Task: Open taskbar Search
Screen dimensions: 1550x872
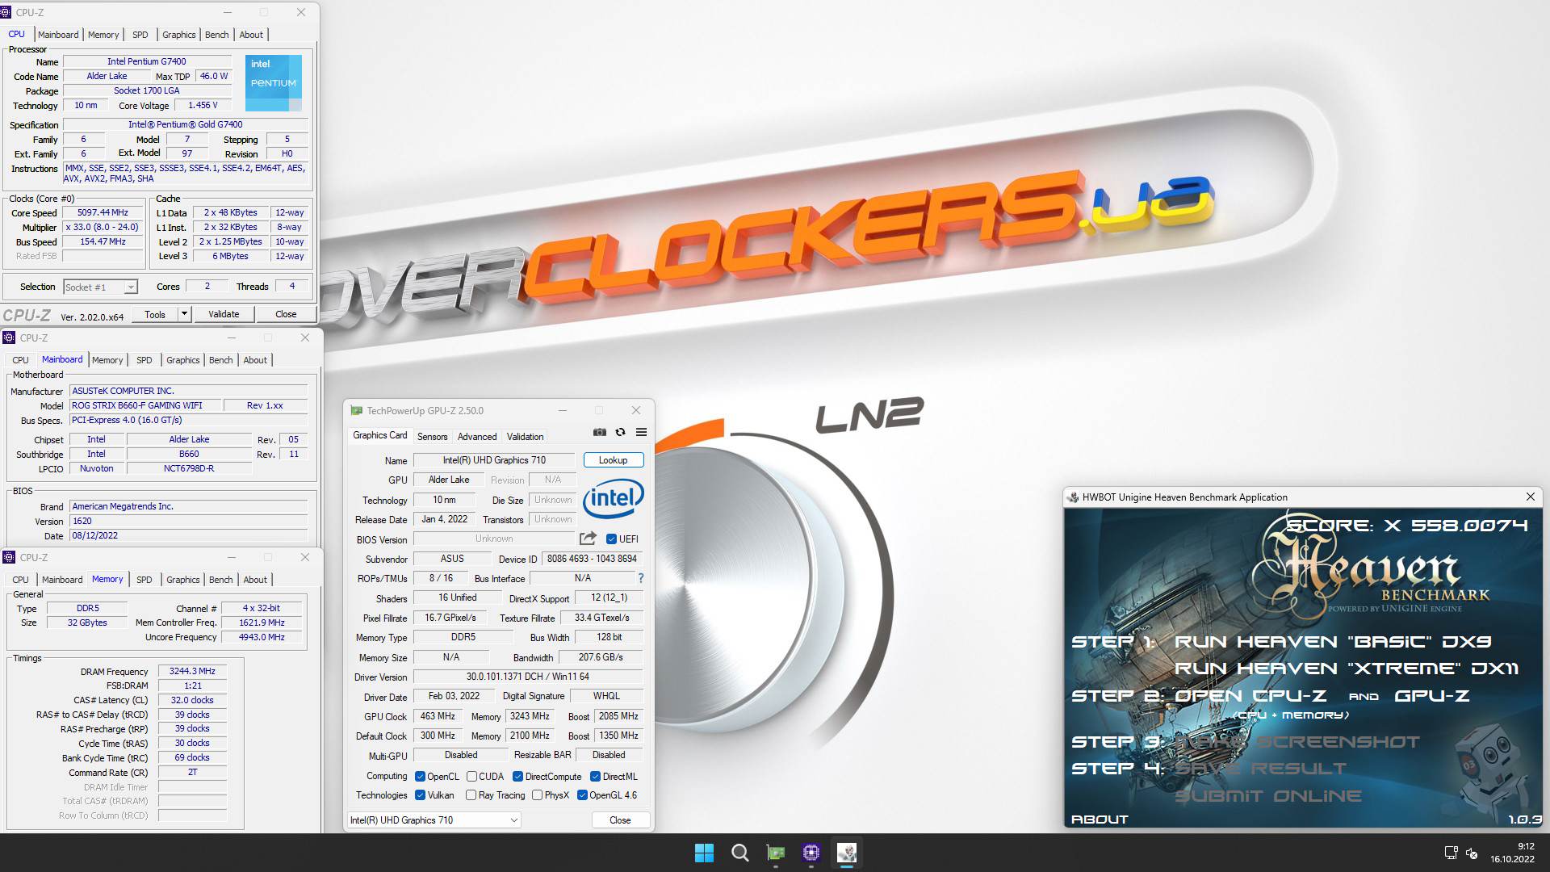Action: coord(739,853)
